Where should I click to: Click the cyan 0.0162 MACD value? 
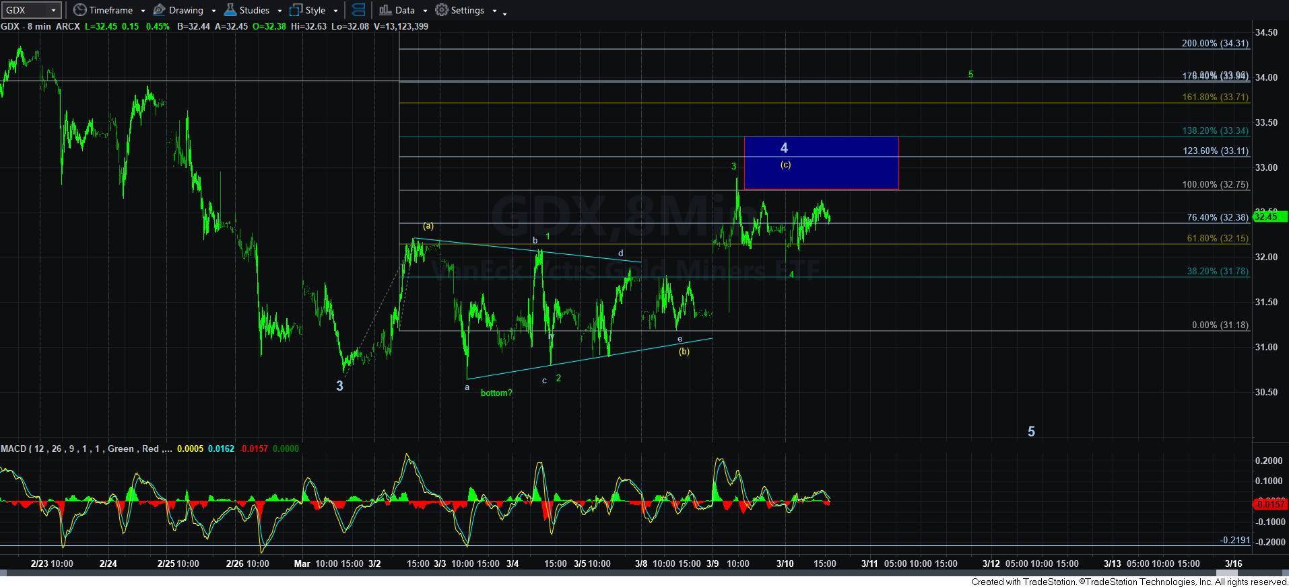[x=221, y=448]
